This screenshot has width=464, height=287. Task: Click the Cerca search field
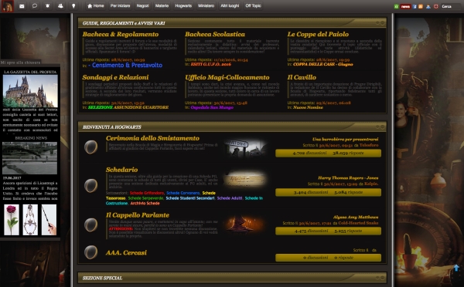pyautogui.click(x=450, y=6)
